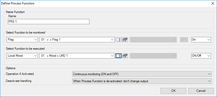The image size is (217, 97).
Task: Open the ON/Off action dropdown
Action: 201,56
